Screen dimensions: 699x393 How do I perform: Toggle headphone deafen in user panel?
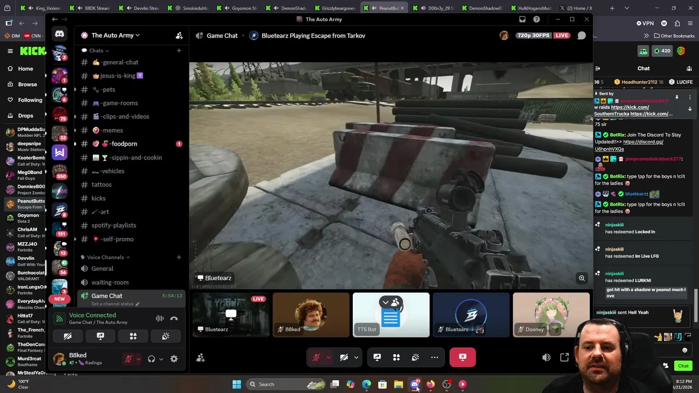coord(151,359)
